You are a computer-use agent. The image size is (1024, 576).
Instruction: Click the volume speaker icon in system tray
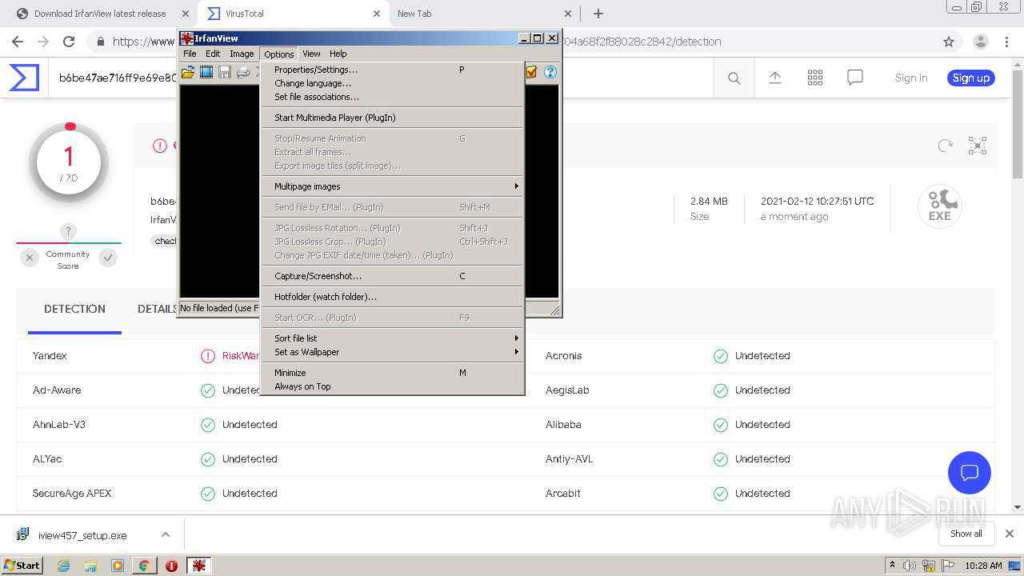click(x=910, y=566)
